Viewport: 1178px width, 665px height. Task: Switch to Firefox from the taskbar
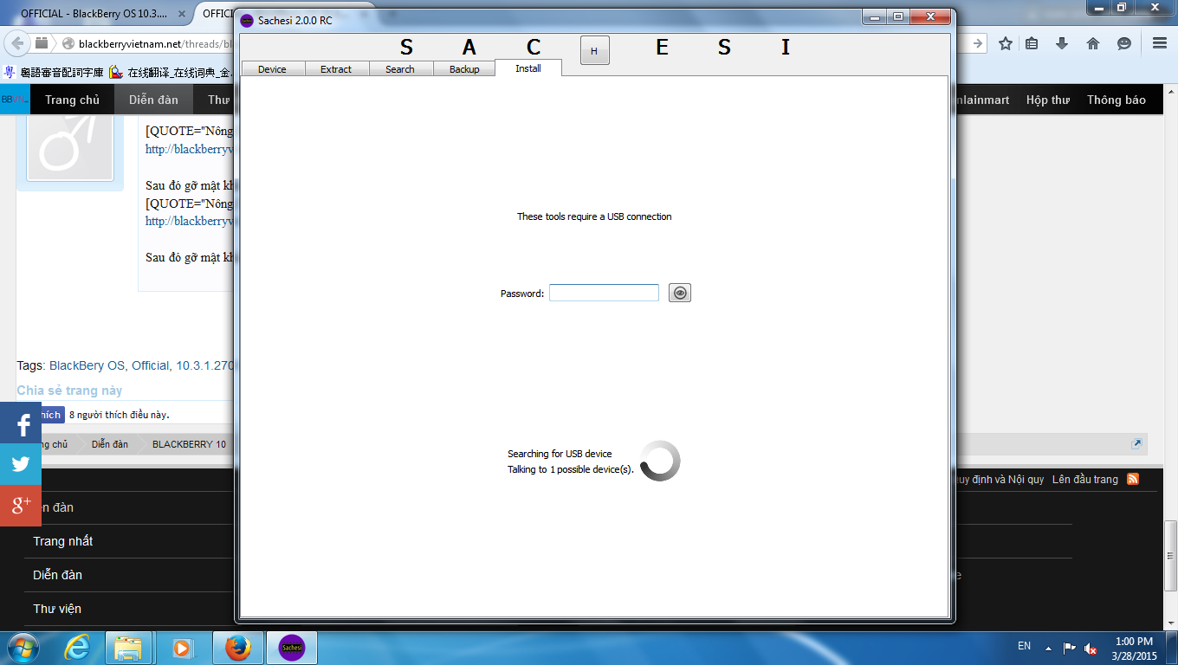point(236,648)
